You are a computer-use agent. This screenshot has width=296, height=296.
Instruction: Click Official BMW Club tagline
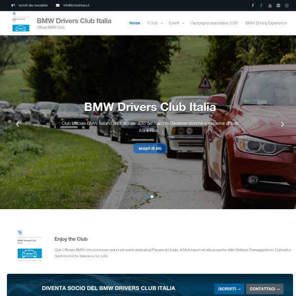[51, 27]
